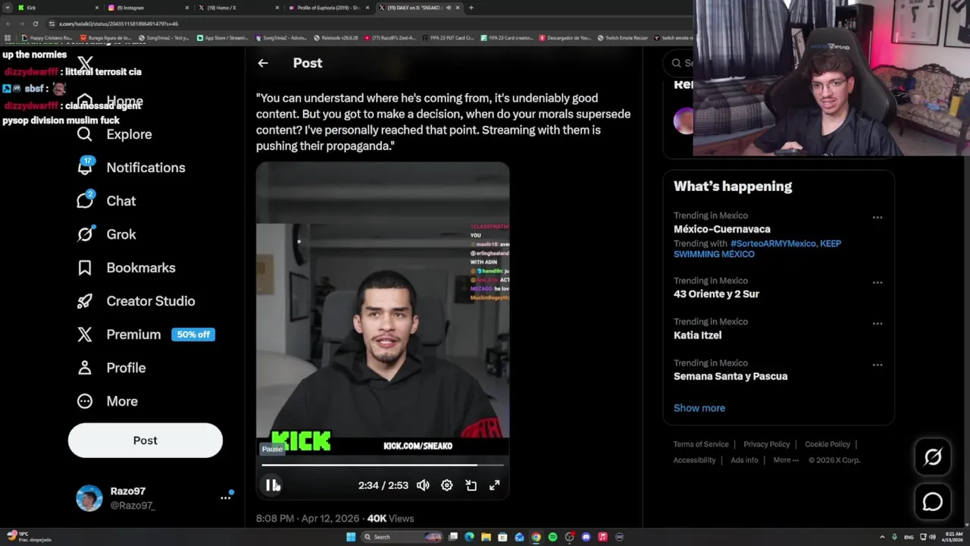Mute the video with the speaker icon
This screenshot has height=546, width=970.
point(423,485)
